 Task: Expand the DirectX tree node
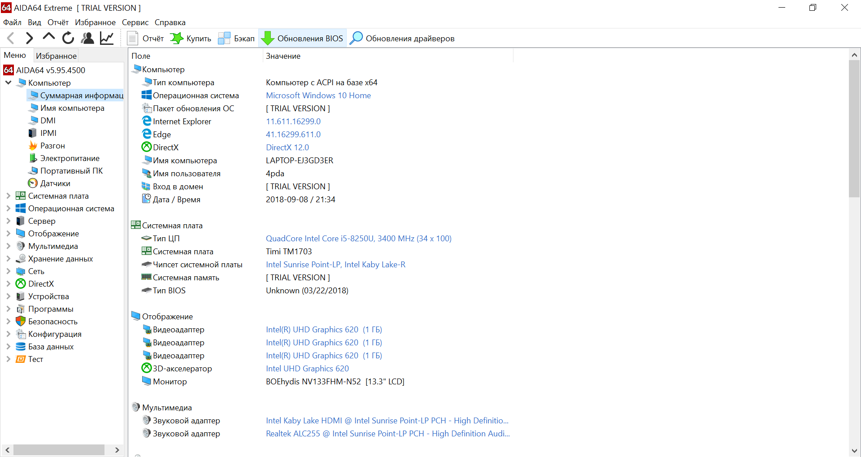(x=9, y=284)
